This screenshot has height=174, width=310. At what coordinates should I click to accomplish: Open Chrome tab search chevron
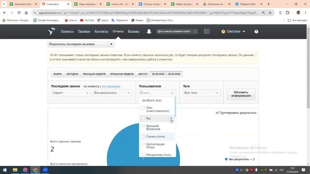click(x=4, y=4)
